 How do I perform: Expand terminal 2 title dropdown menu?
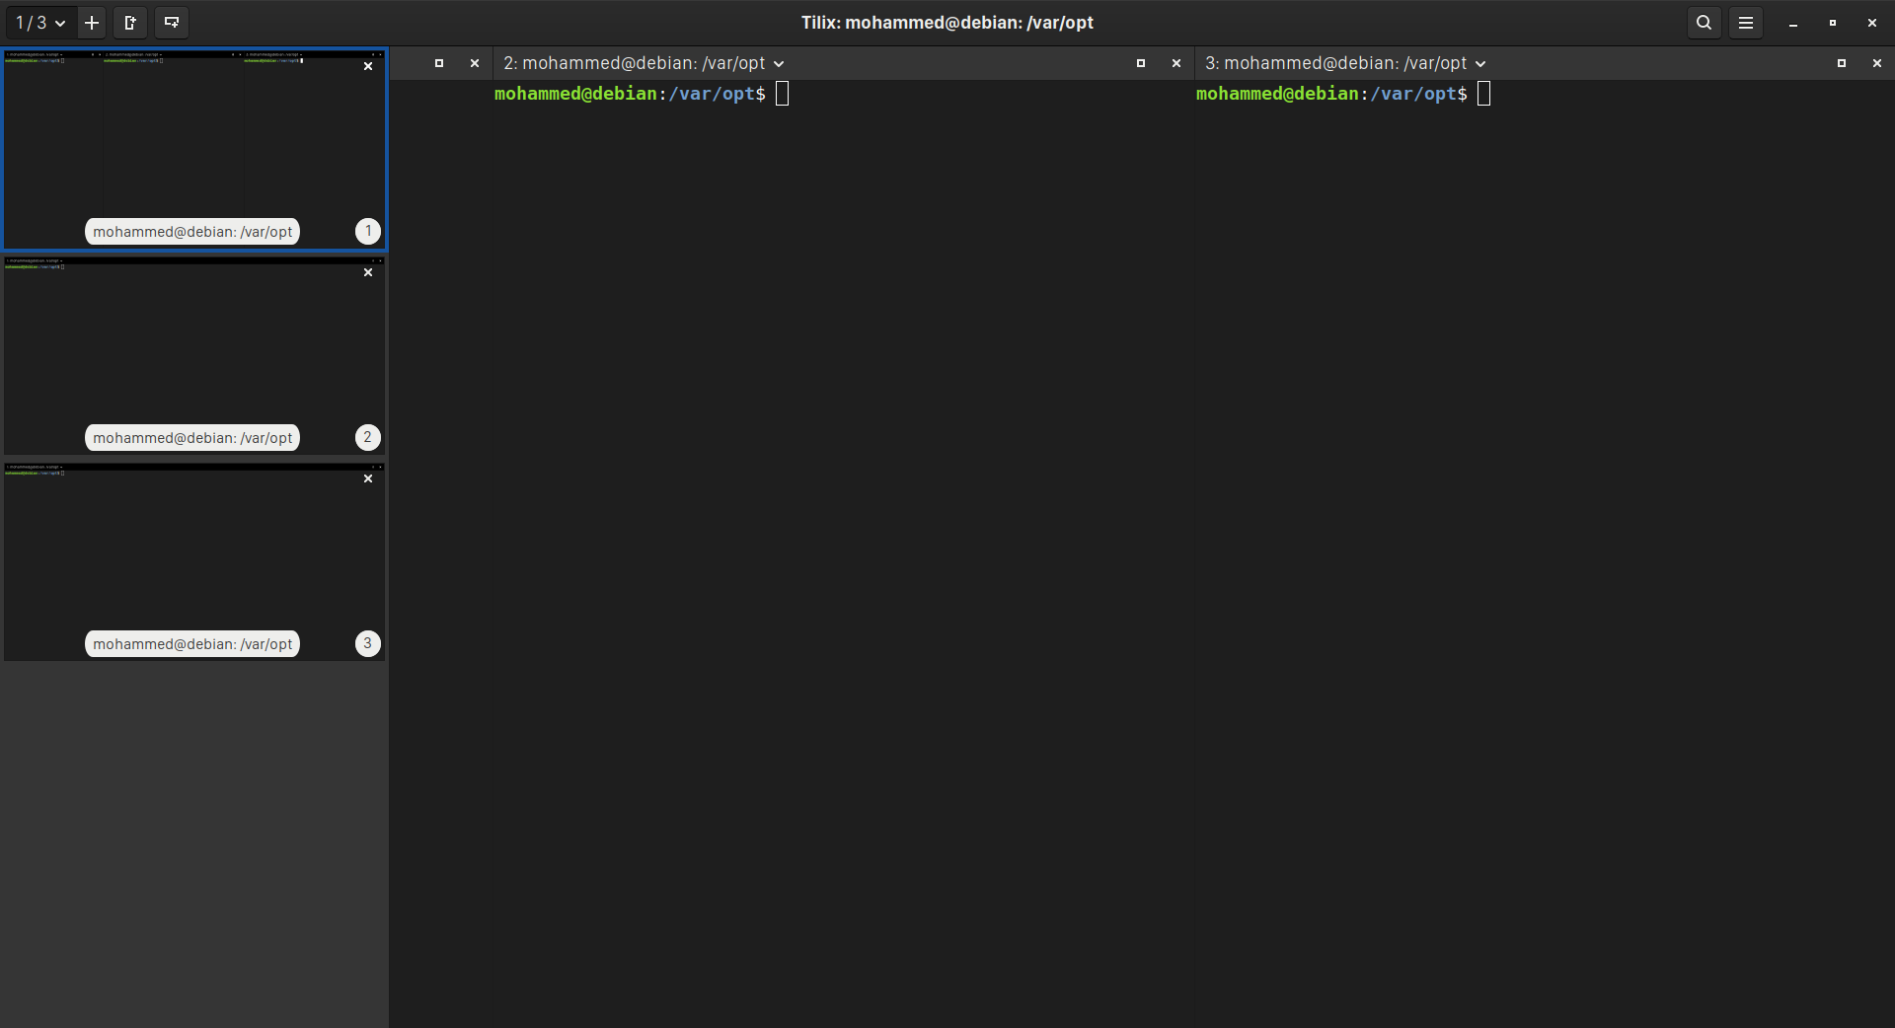[x=779, y=64]
